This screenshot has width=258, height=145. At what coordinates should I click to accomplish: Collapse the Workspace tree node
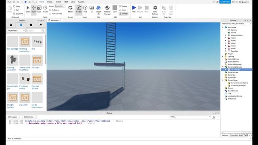pyautogui.click(x=223, y=27)
